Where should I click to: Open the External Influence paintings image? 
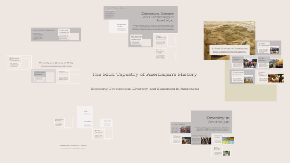(x=276, y=63)
